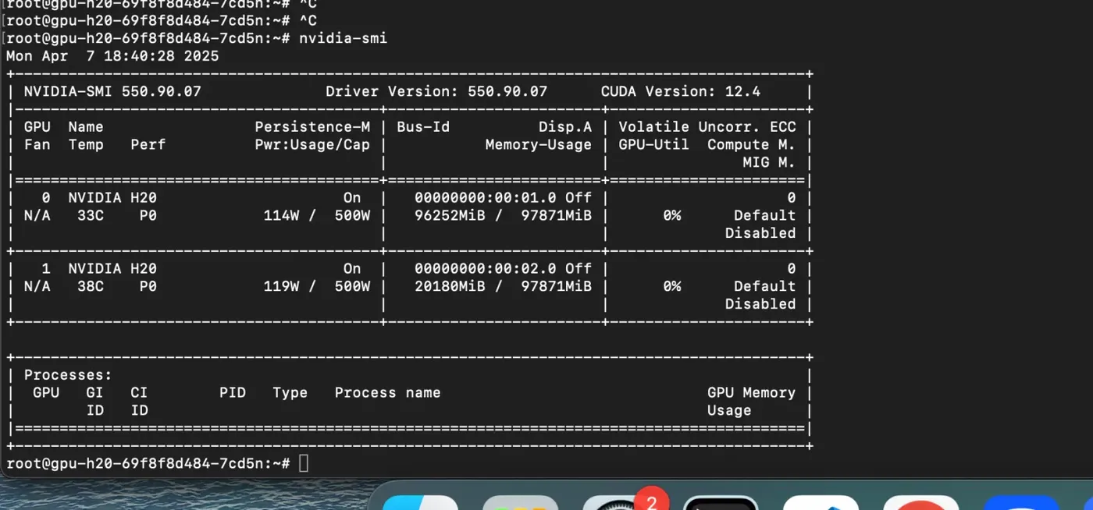Click the GPU Memory Usage header
This screenshot has height=510, width=1093.
751,402
